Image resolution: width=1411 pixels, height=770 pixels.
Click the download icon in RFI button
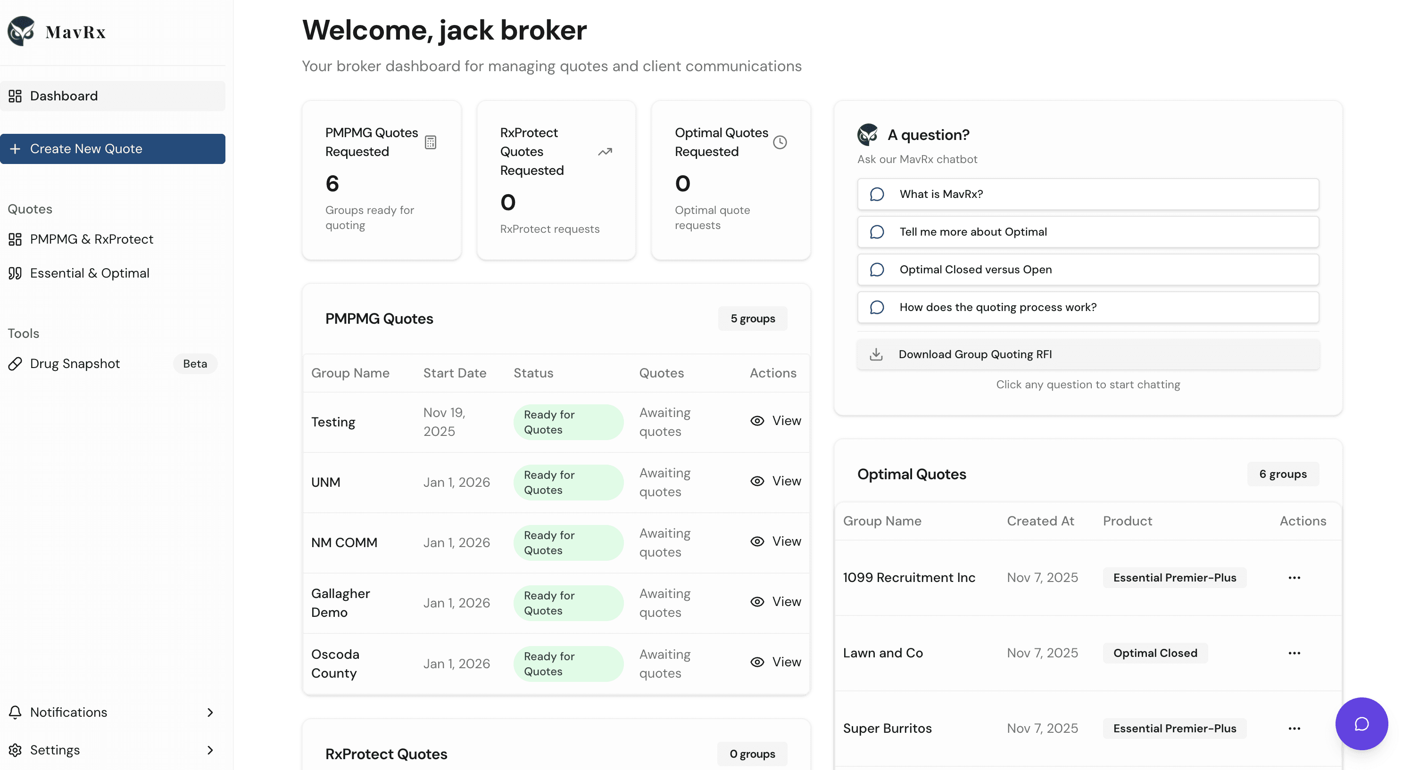[876, 355]
